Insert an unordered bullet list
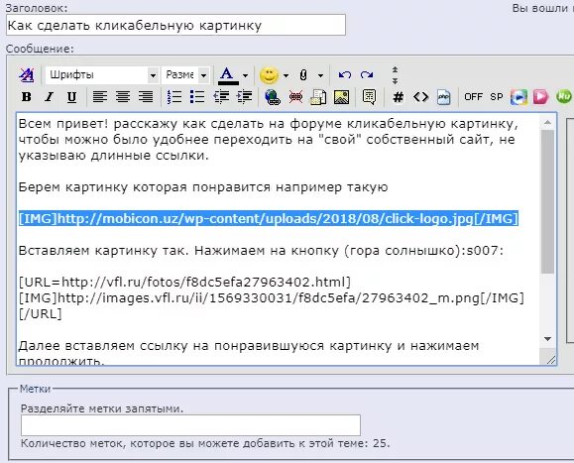Viewport: 574px width, 463px height. (x=197, y=97)
